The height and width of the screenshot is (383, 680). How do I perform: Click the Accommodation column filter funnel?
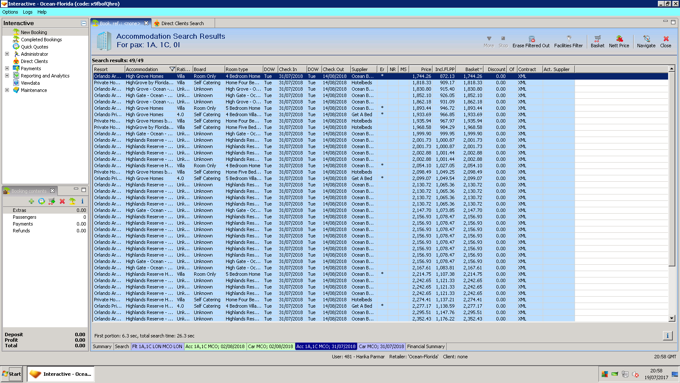point(172,69)
